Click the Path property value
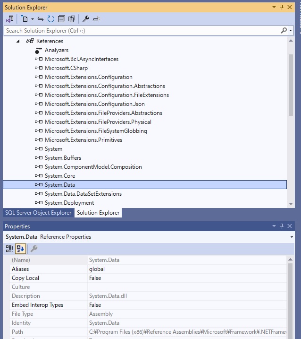The image size is (301, 339). point(187,332)
